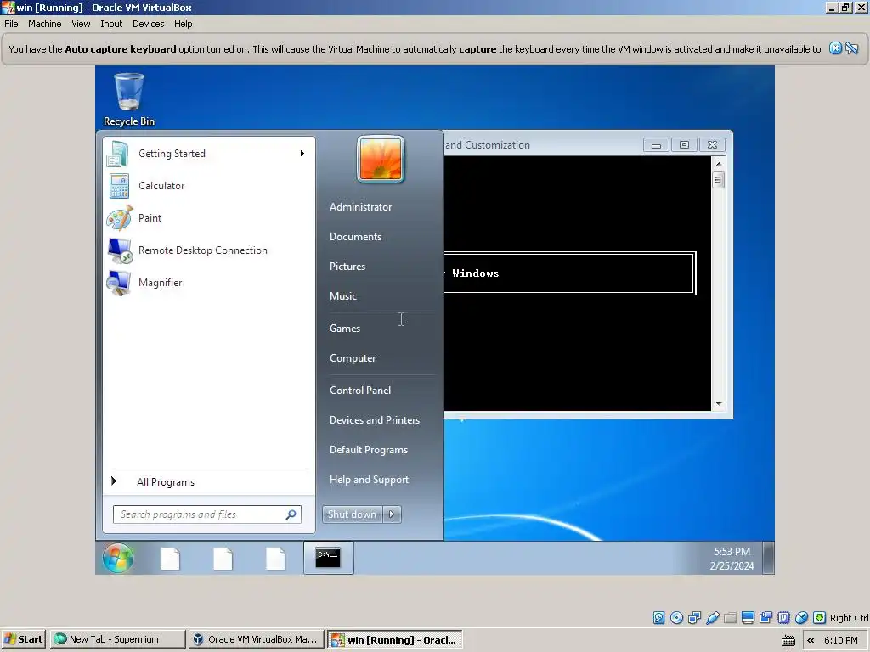Image resolution: width=870 pixels, height=652 pixels.
Task: Click VirtualBox recording status icon
Action: pyautogui.click(x=765, y=618)
